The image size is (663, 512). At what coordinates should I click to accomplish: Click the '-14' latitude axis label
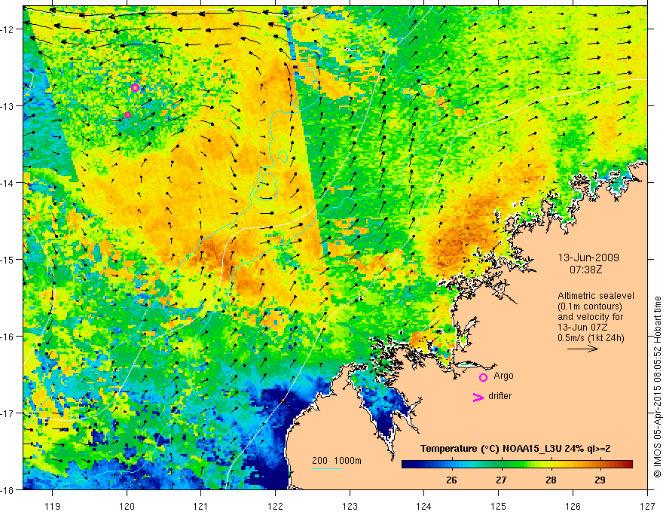[8, 182]
